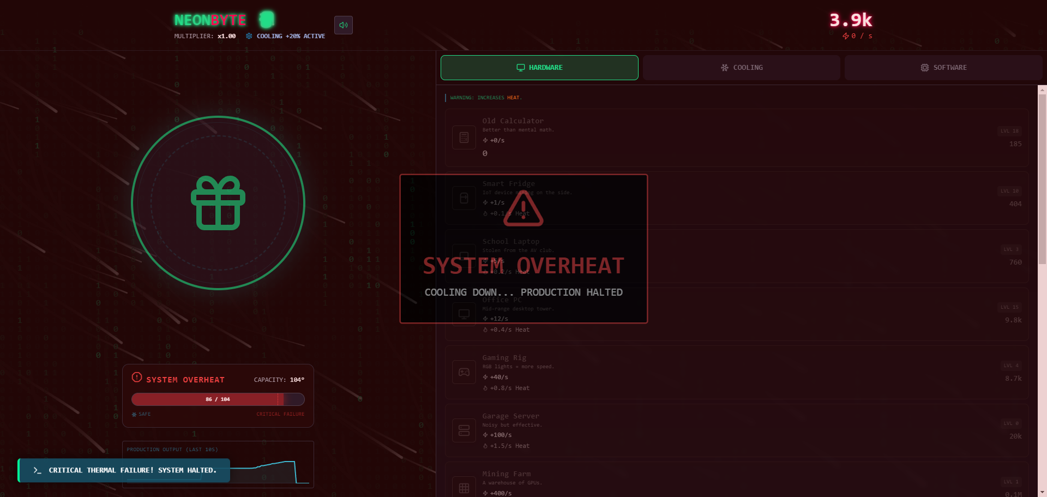Click the CRITICAL THERMAL FAILURE! SYSTEM HALTED toast text
The height and width of the screenshot is (497, 1047).
[x=133, y=470]
